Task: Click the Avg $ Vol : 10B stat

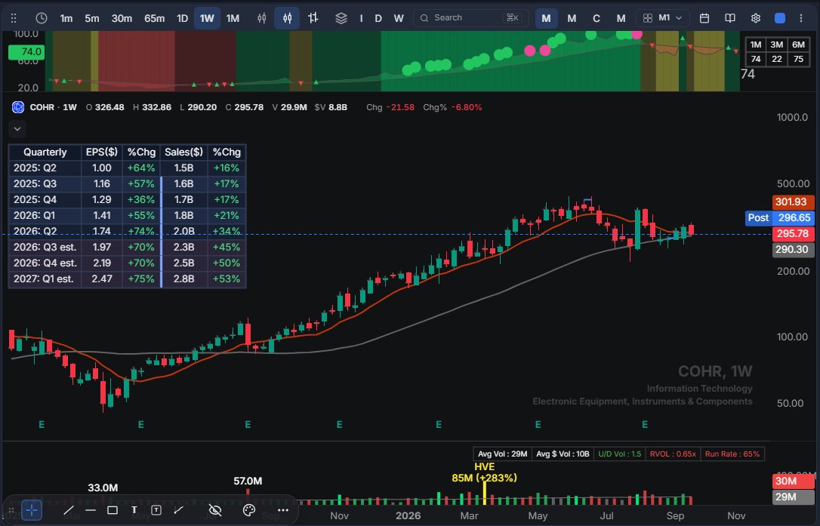Action: click(563, 454)
